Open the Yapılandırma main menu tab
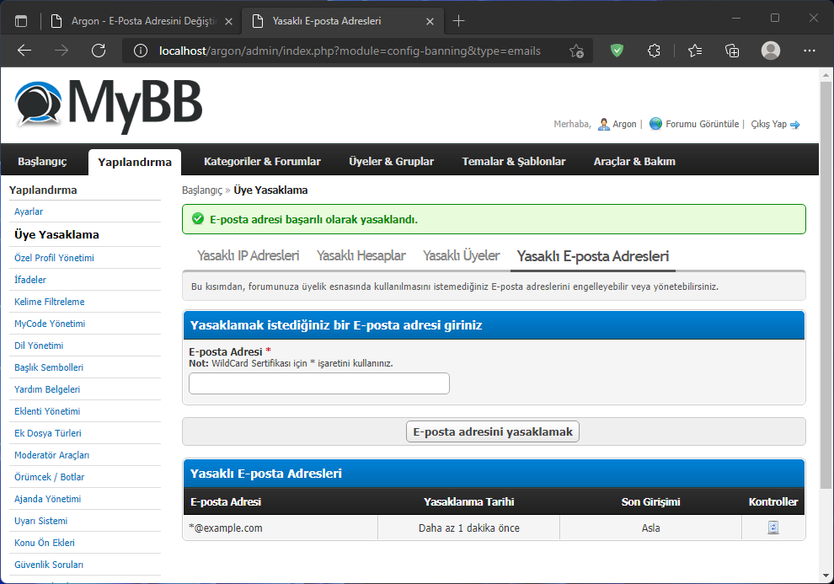 coord(135,162)
